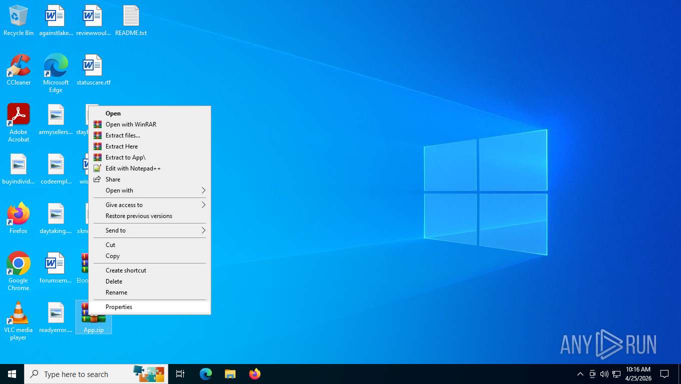Choose Properties in the context menu
Viewport: 681px width, 384px height.
pos(150,307)
